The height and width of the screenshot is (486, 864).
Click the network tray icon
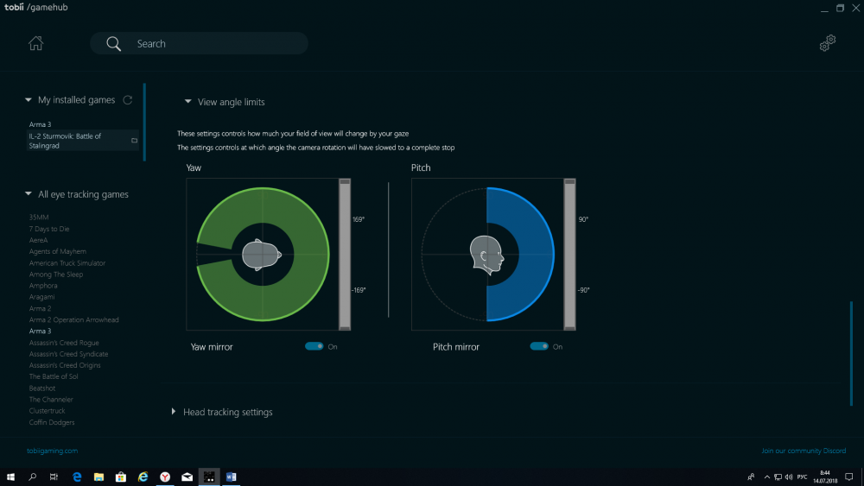coord(778,477)
